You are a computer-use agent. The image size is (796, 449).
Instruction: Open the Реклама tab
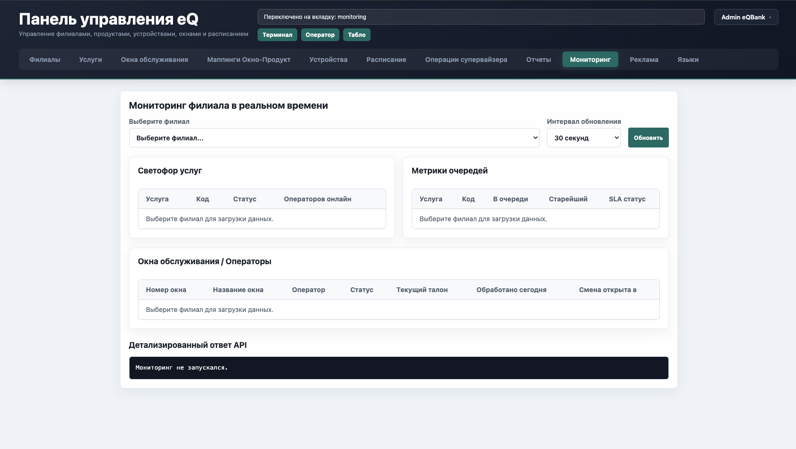(x=644, y=60)
